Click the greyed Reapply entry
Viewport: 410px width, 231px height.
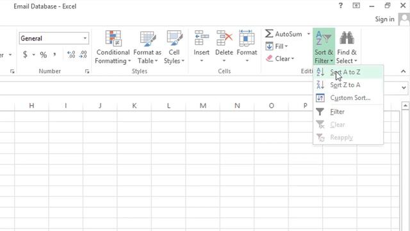348,137
